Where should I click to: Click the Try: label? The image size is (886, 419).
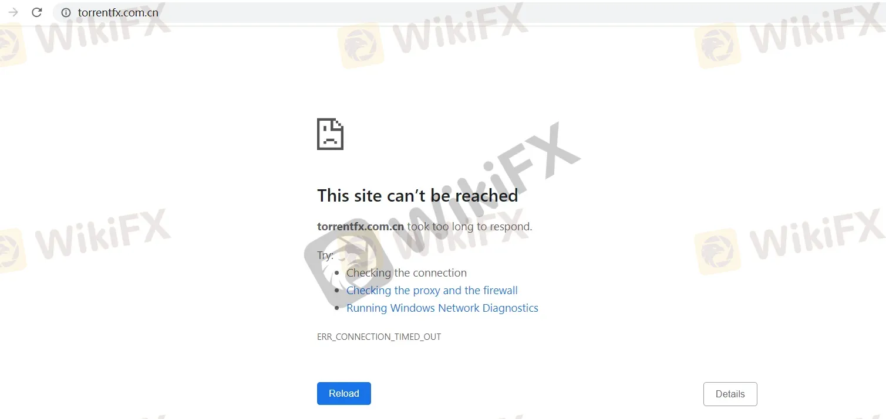(325, 256)
